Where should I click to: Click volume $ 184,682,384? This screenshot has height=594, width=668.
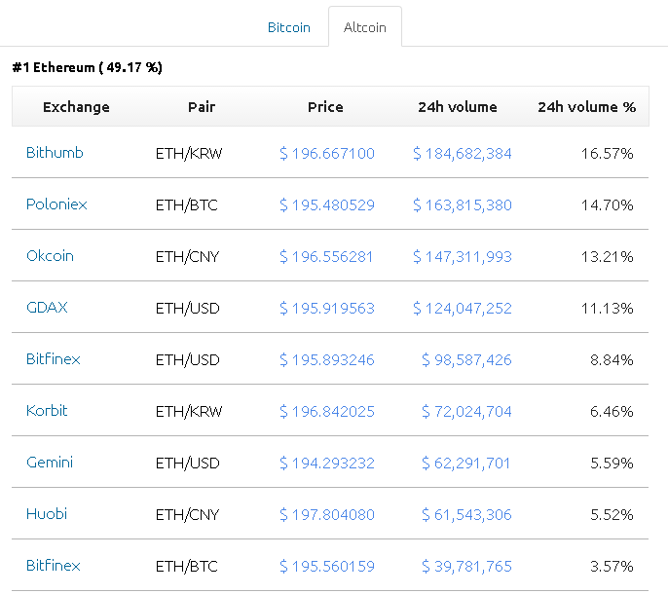(x=463, y=153)
